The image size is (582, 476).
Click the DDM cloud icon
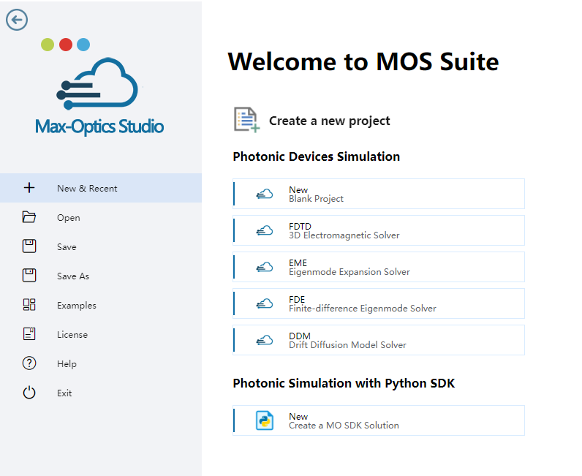tap(265, 340)
